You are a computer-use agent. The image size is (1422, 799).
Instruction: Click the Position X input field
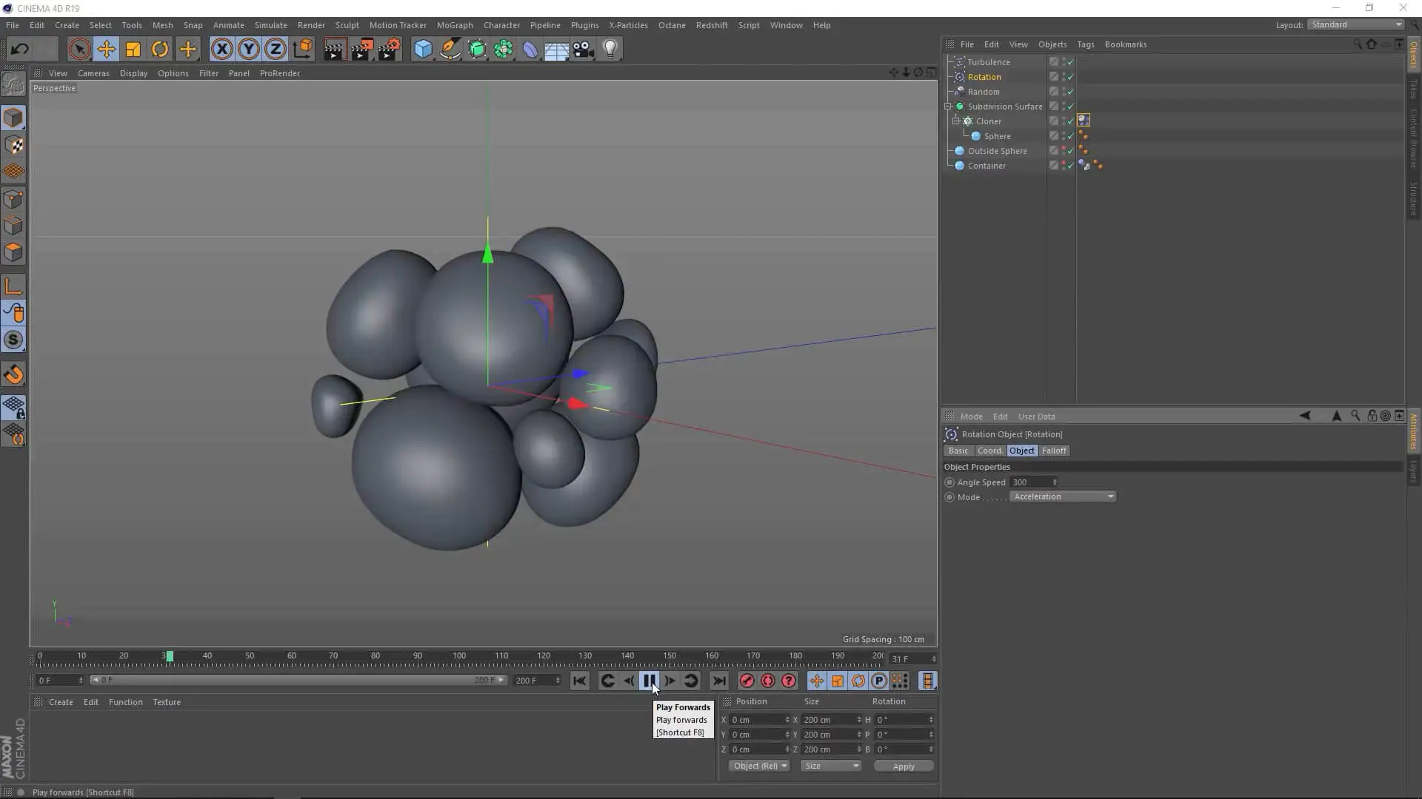(759, 720)
